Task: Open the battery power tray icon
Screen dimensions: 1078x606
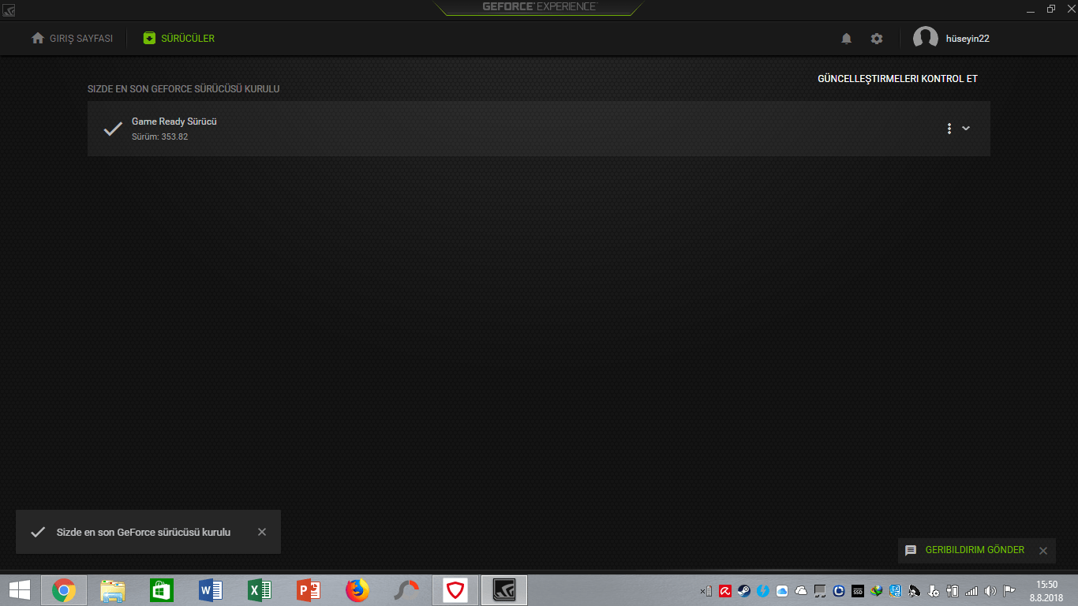Action: 953,590
